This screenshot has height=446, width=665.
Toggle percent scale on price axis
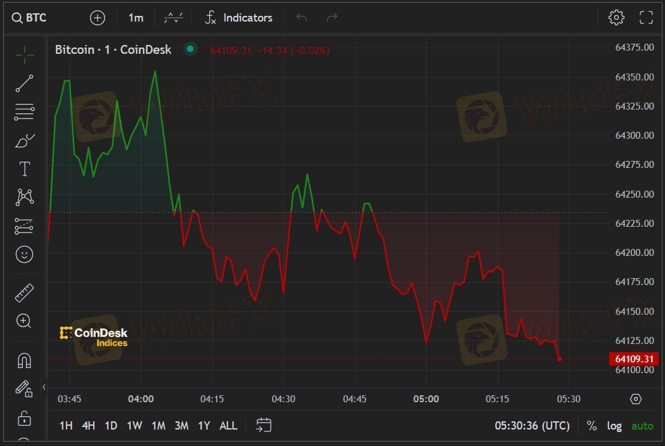click(x=591, y=426)
